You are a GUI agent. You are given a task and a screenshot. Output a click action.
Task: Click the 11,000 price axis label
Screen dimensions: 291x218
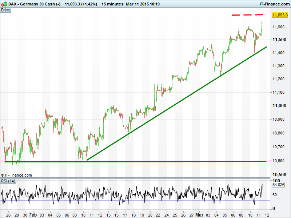[x=278, y=106]
